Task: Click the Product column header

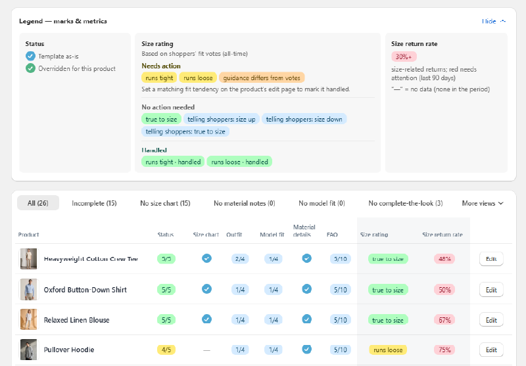Action: (28, 235)
